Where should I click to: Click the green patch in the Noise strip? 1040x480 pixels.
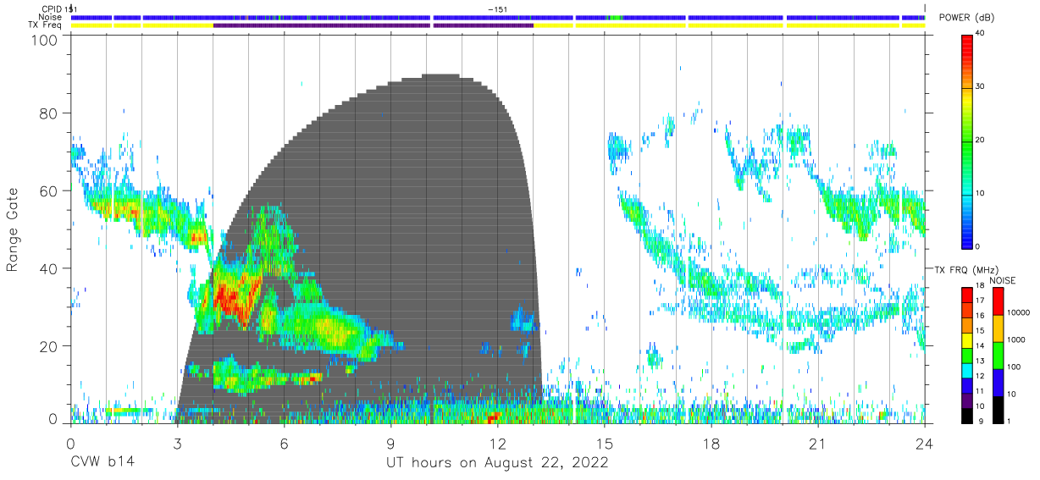point(615,17)
